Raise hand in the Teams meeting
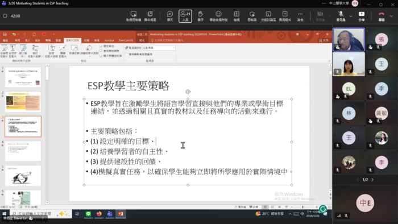 coord(201,16)
